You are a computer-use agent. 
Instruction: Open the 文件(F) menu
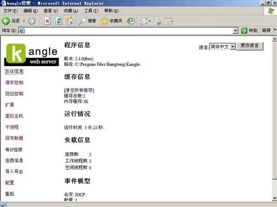point(11,11)
